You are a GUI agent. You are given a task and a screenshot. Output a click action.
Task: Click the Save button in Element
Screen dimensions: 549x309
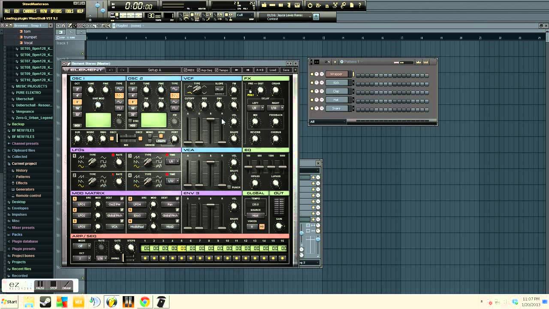(x=286, y=70)
